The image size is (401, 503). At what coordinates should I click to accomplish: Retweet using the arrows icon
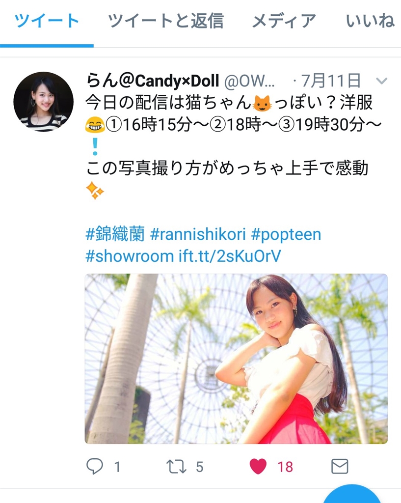[176, 467]
